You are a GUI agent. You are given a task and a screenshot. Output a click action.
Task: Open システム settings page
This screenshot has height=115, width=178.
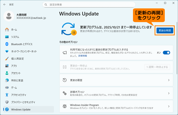click(28, 37)
